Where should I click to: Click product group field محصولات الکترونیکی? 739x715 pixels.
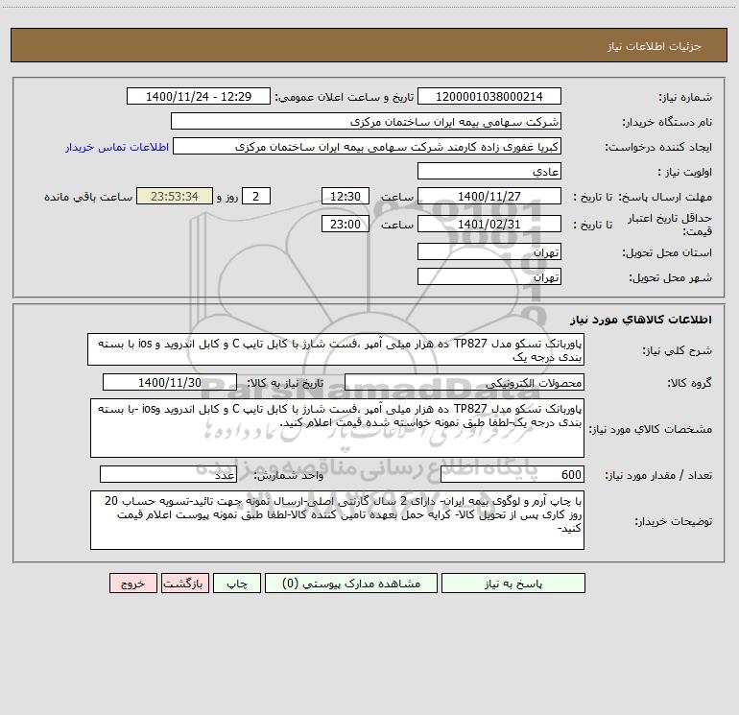point(465,382)
